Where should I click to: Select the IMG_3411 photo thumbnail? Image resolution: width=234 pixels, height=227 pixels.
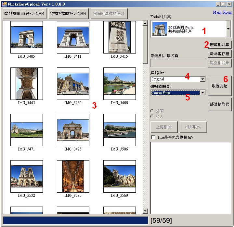[x=73, y=37]
